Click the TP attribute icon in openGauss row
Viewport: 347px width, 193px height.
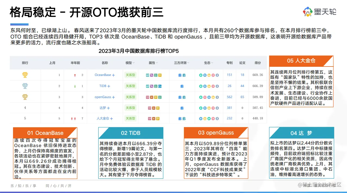tap(148, 97)
